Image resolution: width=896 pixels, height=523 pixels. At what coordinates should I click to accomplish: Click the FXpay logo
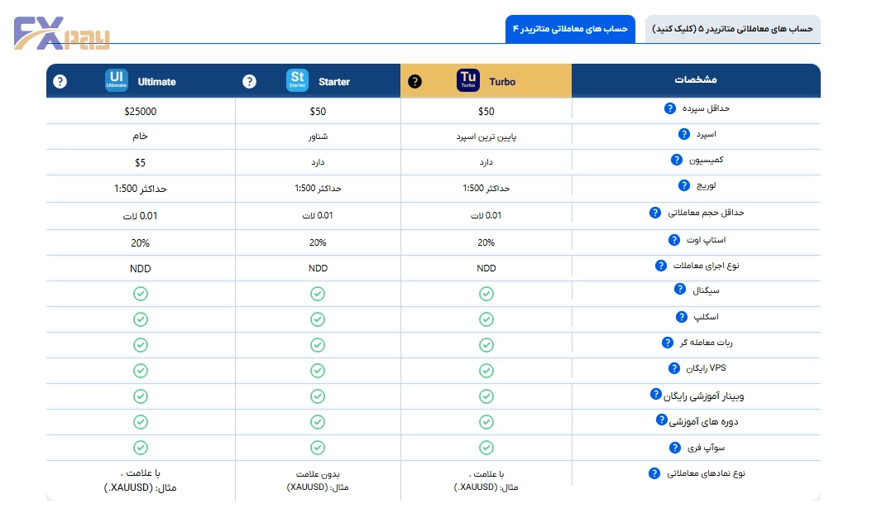[x=60, y=31]
